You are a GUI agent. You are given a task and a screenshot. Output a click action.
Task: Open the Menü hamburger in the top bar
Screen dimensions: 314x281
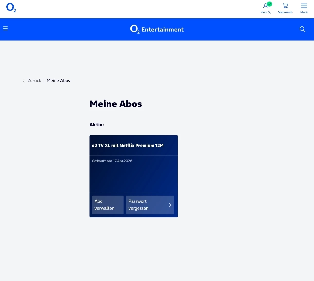click(x=304, y=8)
